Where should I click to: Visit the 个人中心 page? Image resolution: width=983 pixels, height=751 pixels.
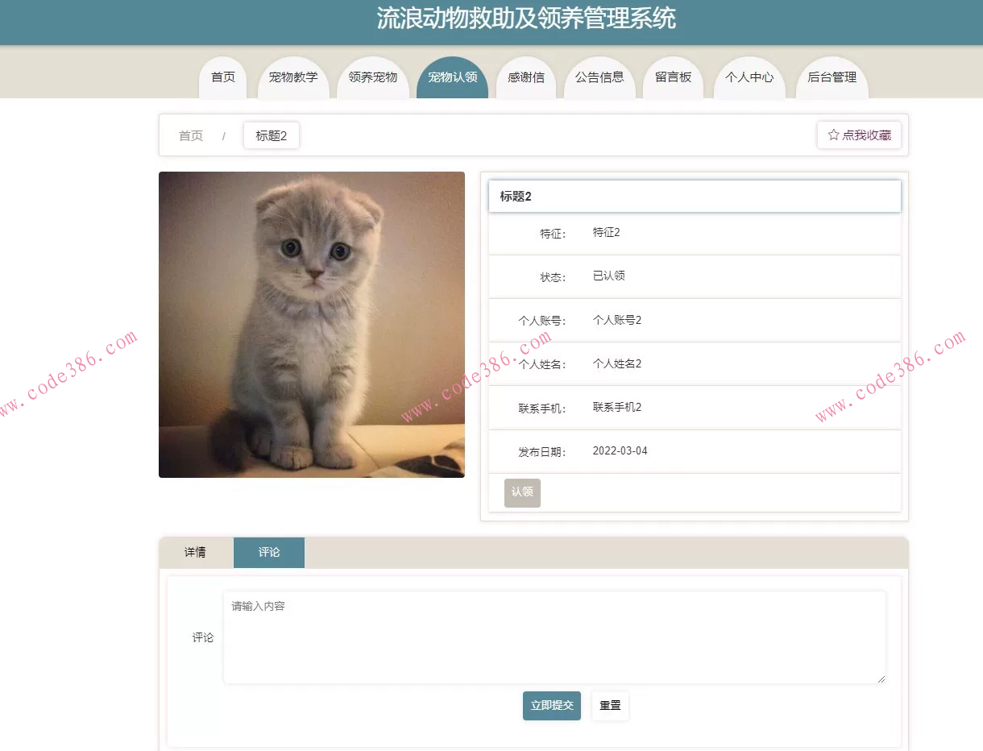click(x=749, y=78)
